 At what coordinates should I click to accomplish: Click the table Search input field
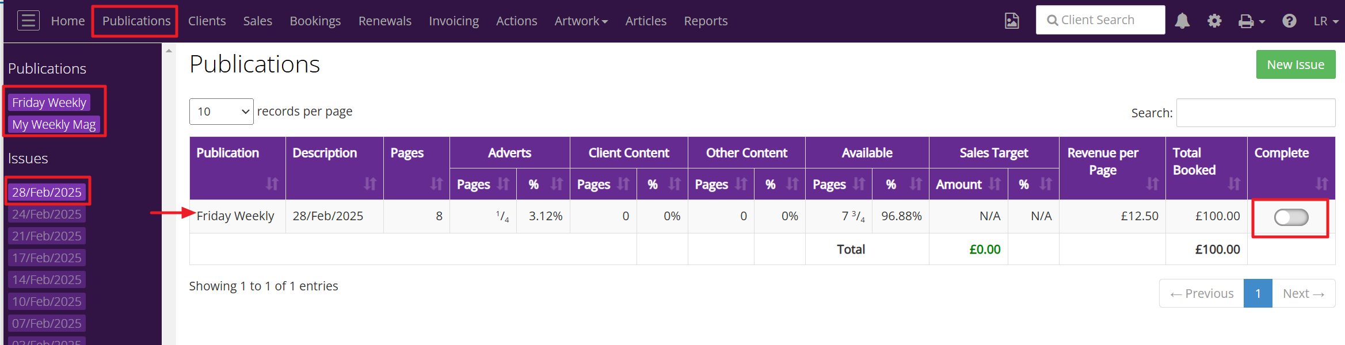(1255, 113)
